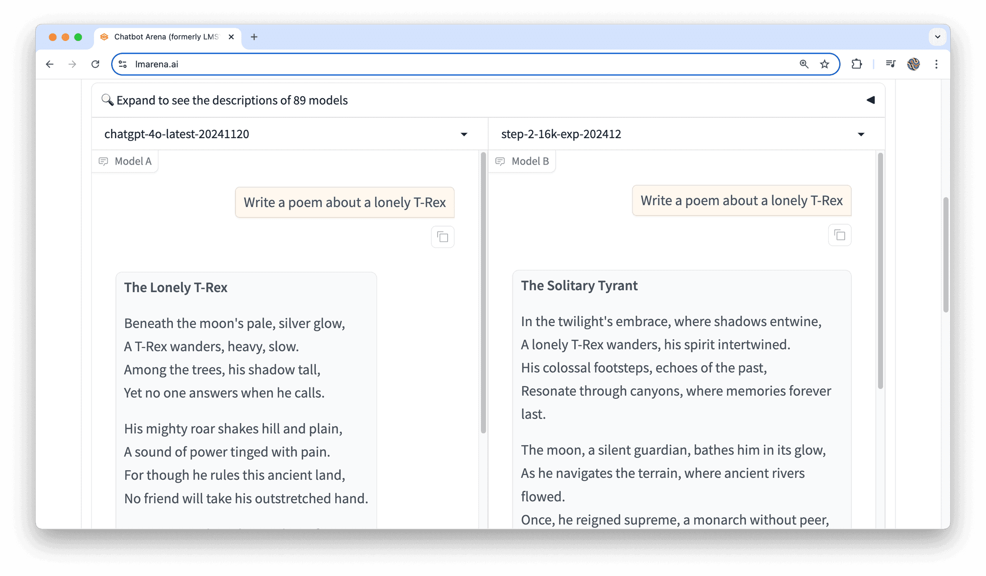Click the browser reload page icon
The image size is (986, 576).
click(95, 64)
